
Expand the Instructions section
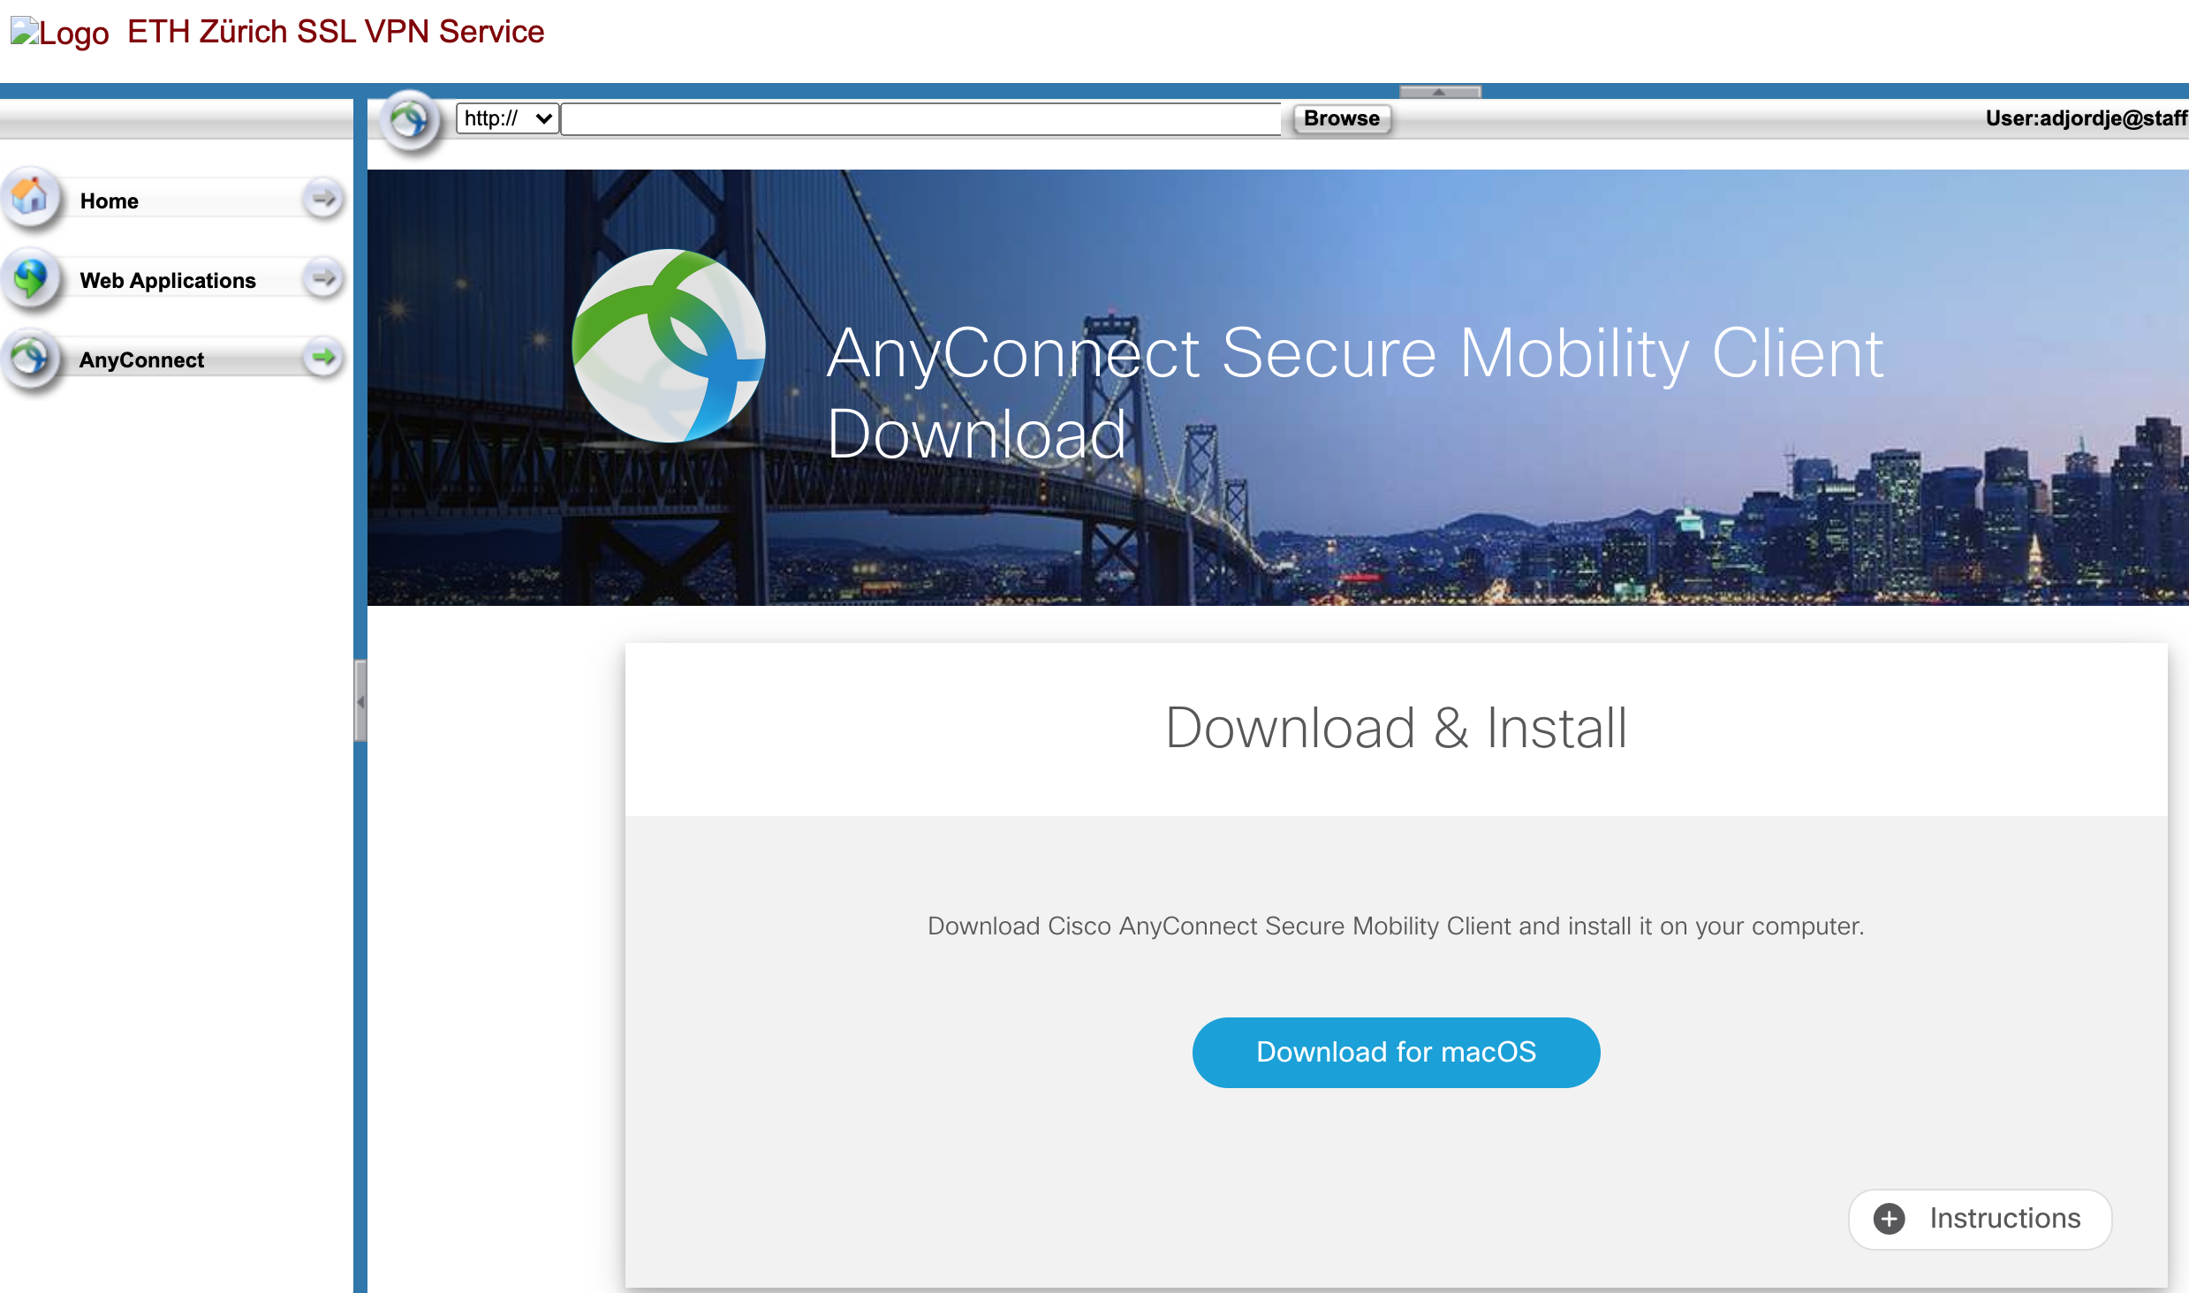[1980, 1219]
